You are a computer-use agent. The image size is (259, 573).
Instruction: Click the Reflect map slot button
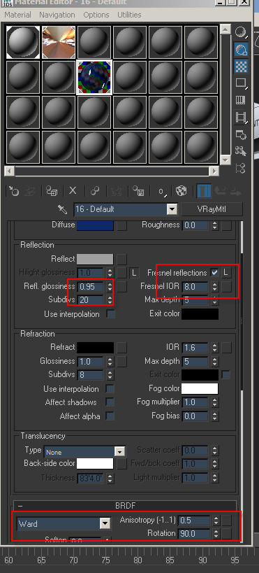tap(122, 260)
